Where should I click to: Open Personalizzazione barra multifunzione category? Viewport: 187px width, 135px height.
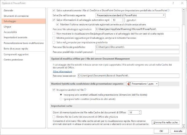click(x=24, y=43)
